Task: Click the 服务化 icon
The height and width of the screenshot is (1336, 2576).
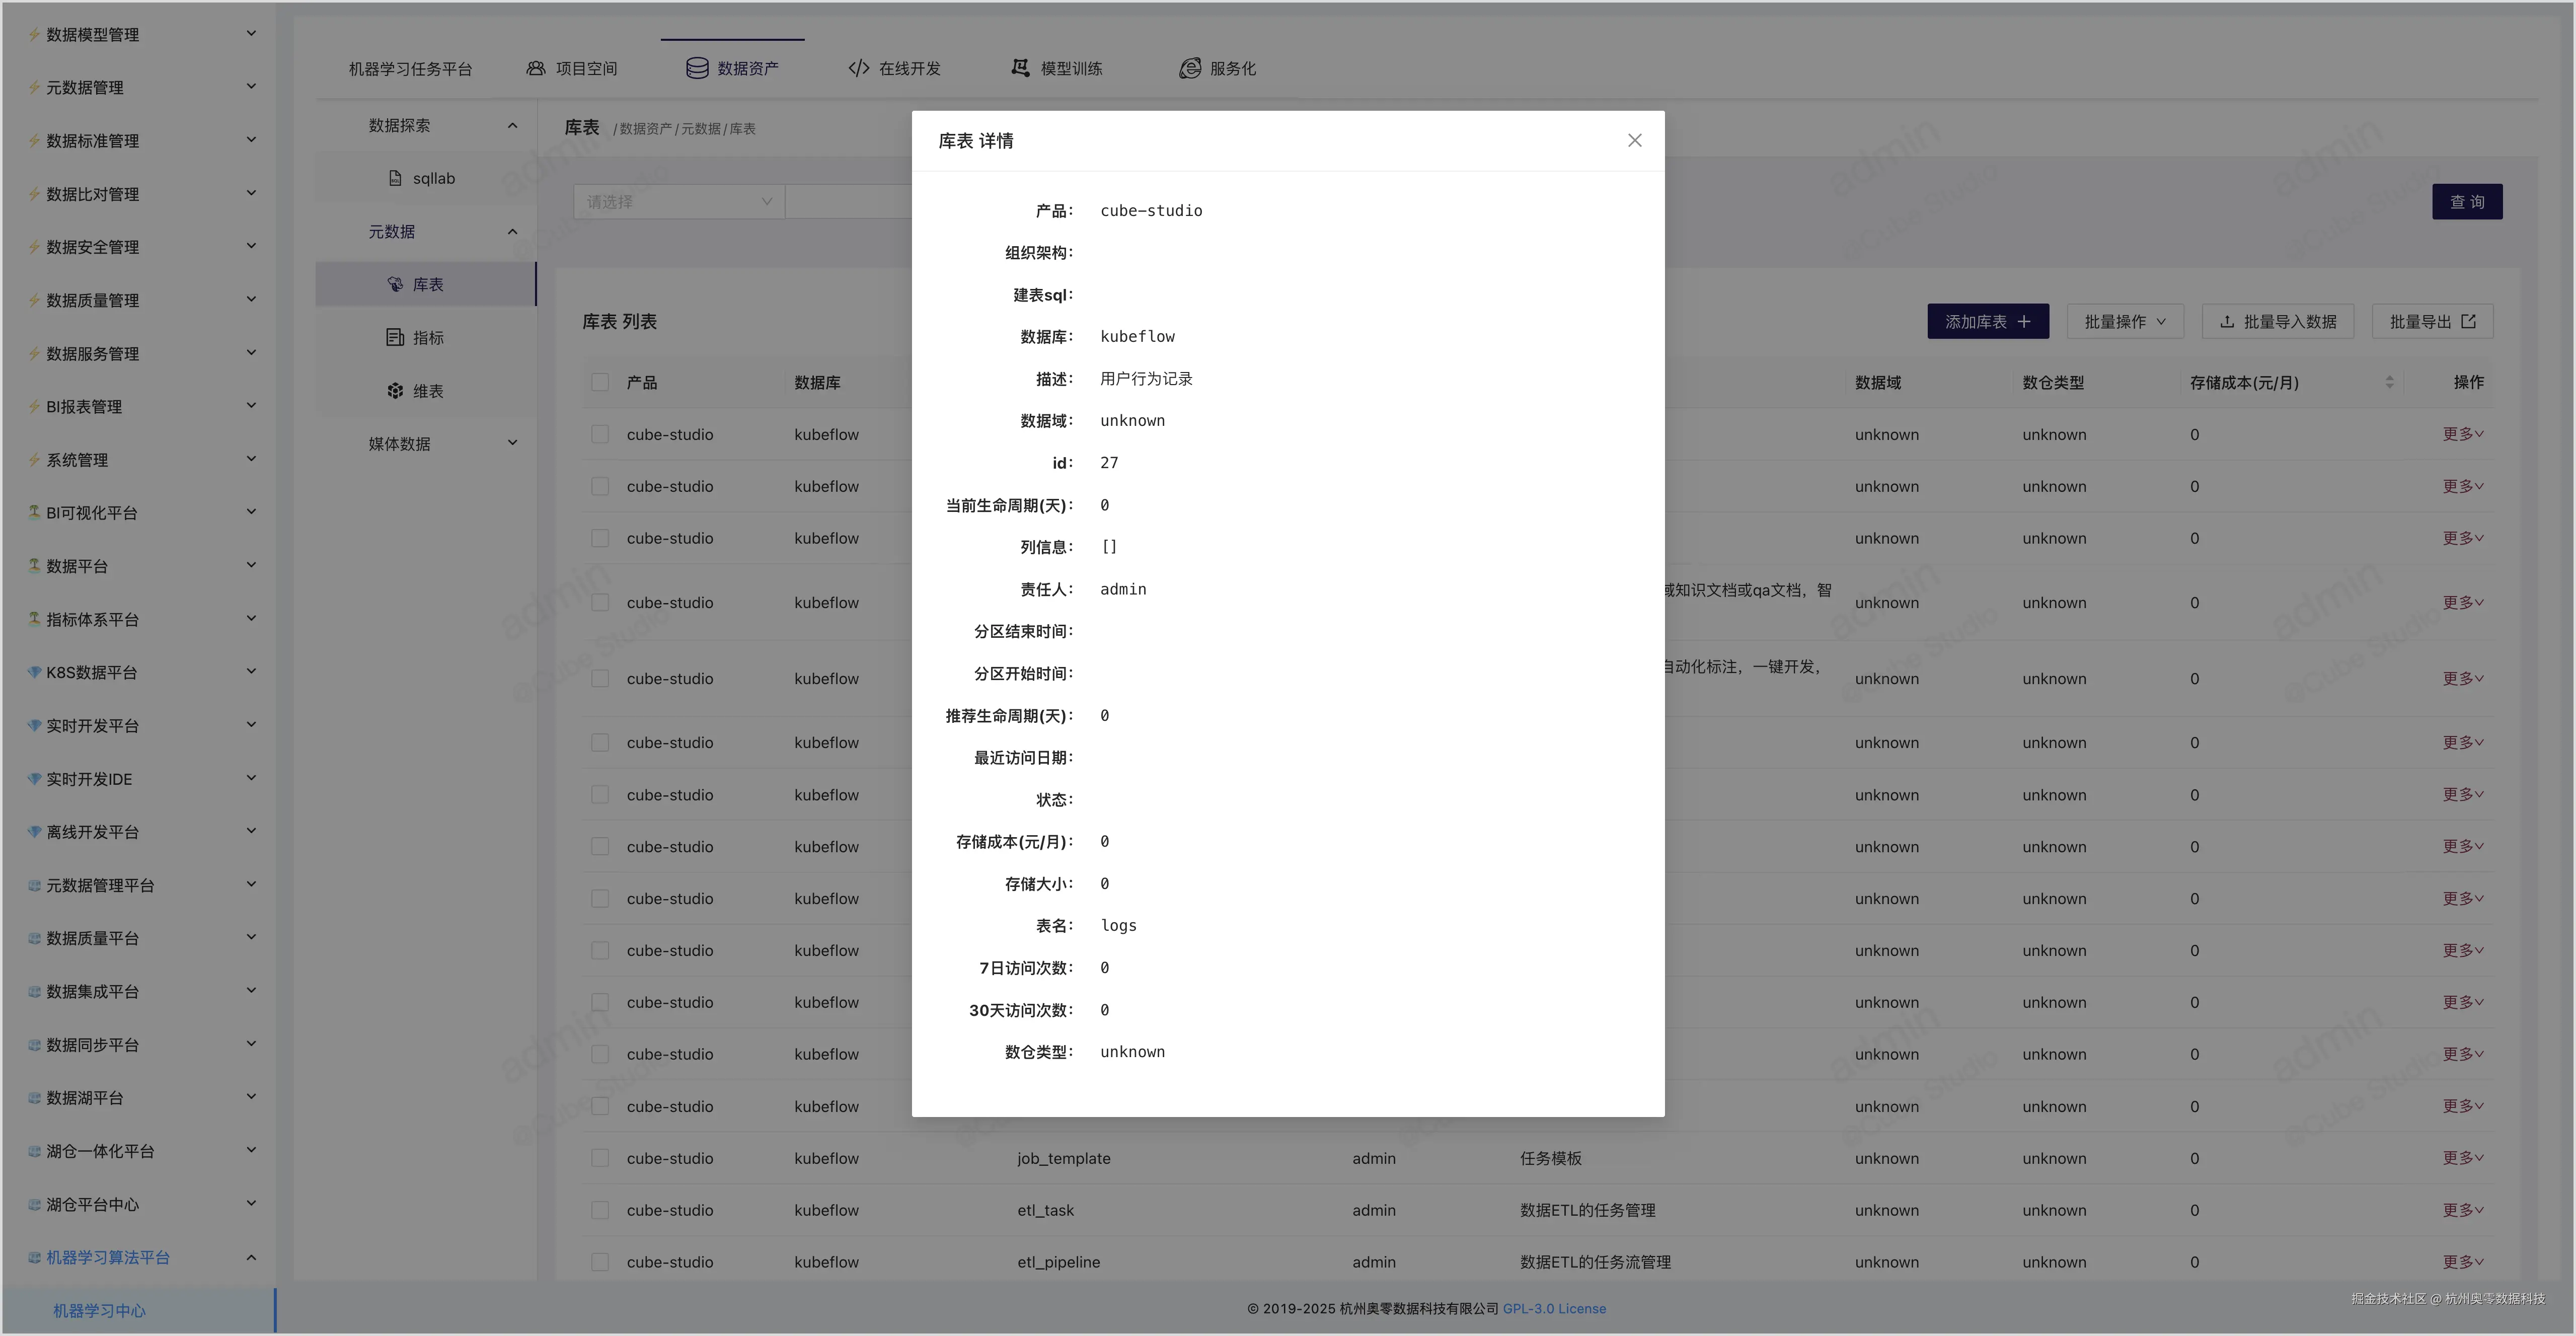Action: [x=1189, y=68]
